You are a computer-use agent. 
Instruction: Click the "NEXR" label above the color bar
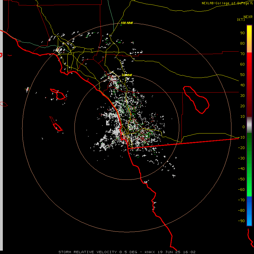pos(248,17)
